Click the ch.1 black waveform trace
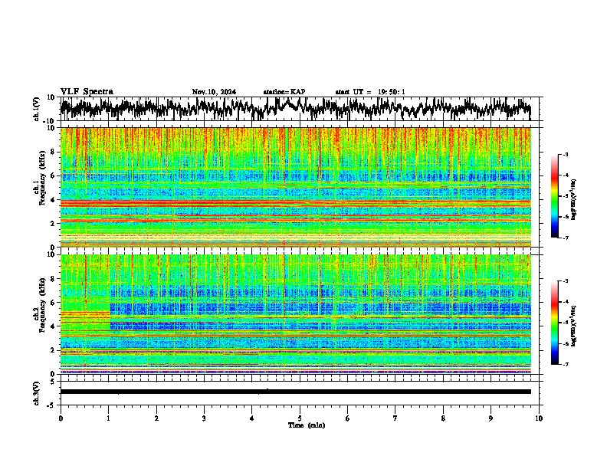This screenshot has height=469, width=607. click(x=295, y=108)
